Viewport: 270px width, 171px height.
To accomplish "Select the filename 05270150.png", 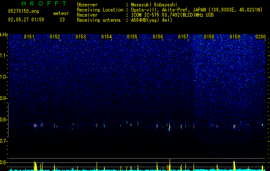I will click(x=24, y=11).
